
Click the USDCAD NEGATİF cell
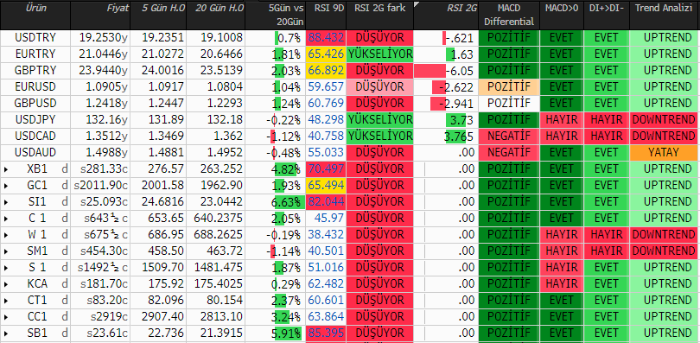point(509,137)
